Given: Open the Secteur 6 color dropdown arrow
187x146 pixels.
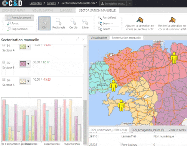Looking at the screenshot, I should pos(28,81).
